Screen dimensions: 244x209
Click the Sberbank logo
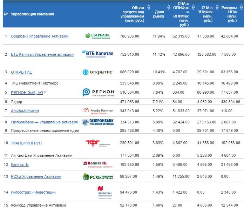(98, 36)
